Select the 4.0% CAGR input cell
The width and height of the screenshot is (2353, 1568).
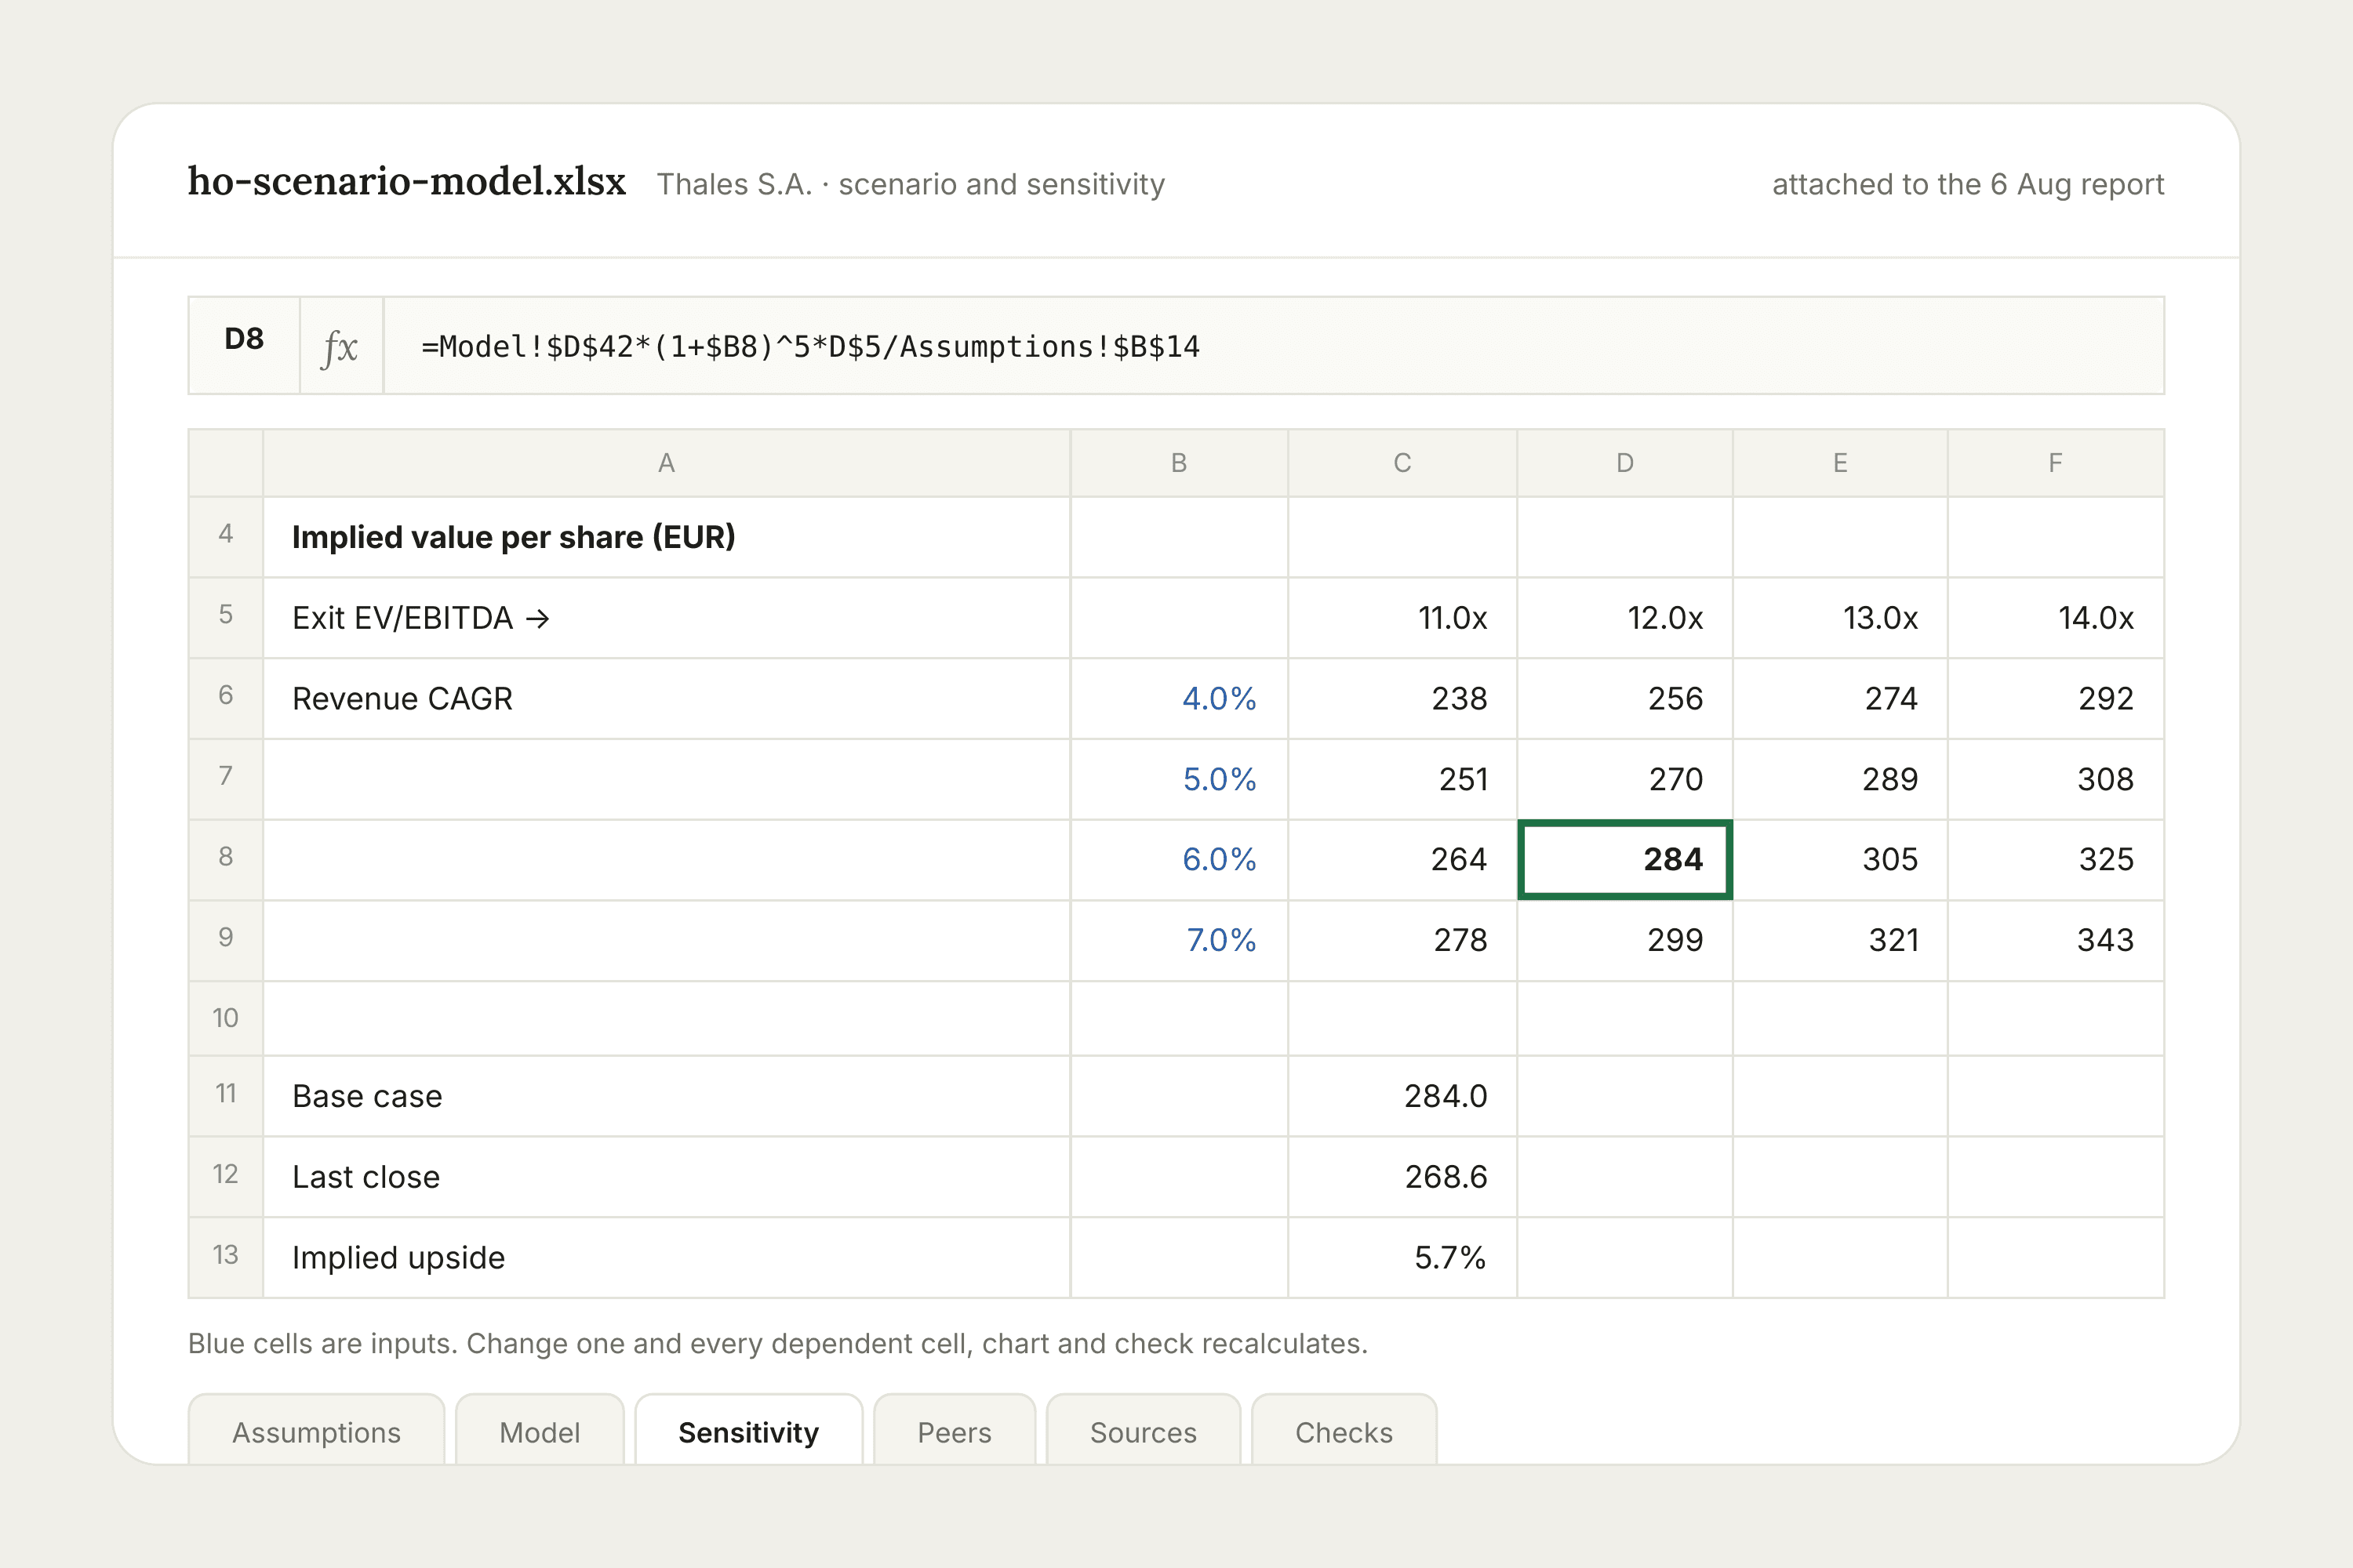pyautogui.click(x=1180, y=698)
